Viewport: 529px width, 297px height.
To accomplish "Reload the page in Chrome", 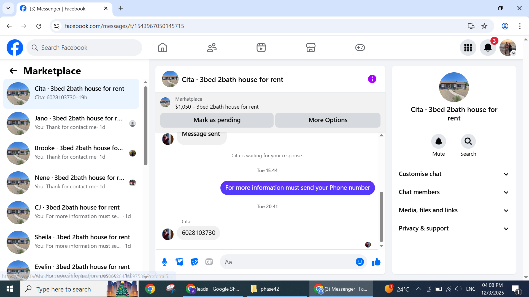I will (39, 26).
